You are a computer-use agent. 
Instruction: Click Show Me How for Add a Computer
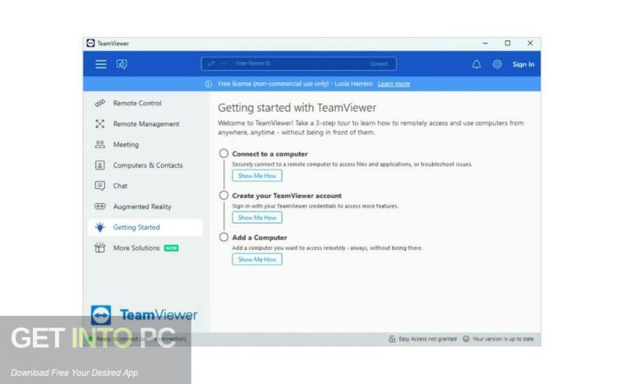click(257, 260)
